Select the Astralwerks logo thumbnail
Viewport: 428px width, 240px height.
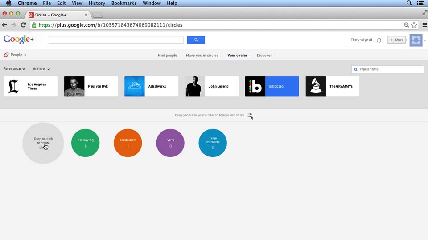[135, 87]
